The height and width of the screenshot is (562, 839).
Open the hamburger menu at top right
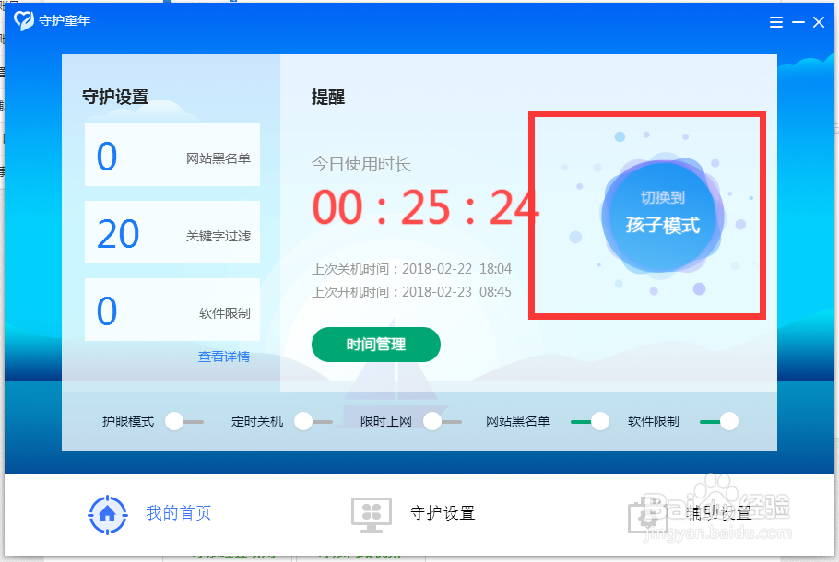pyautogui.click(x=775, y=21)
